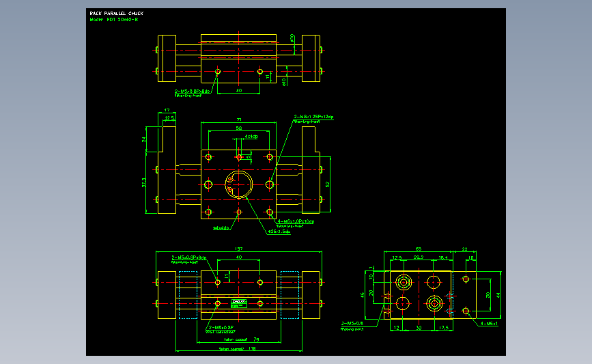592x364 pixels.
Task: Click the large center bore circle in middle view
Action: 239,184
